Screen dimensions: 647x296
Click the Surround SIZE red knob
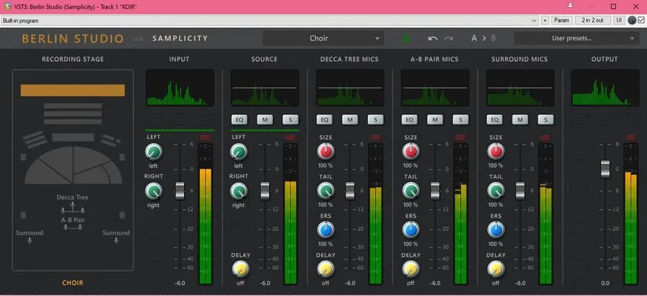pos(495,152)
